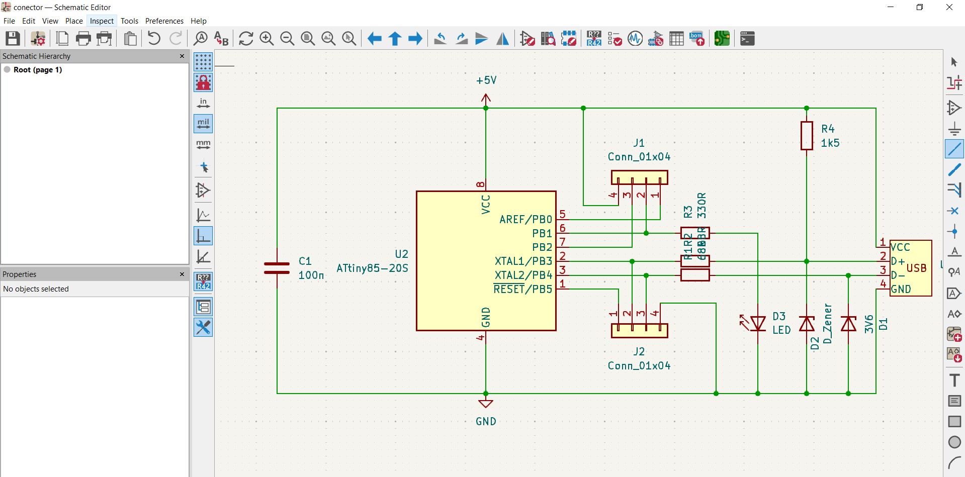965x477 pixels.
Task: Open the File menu
Action: 9,21
